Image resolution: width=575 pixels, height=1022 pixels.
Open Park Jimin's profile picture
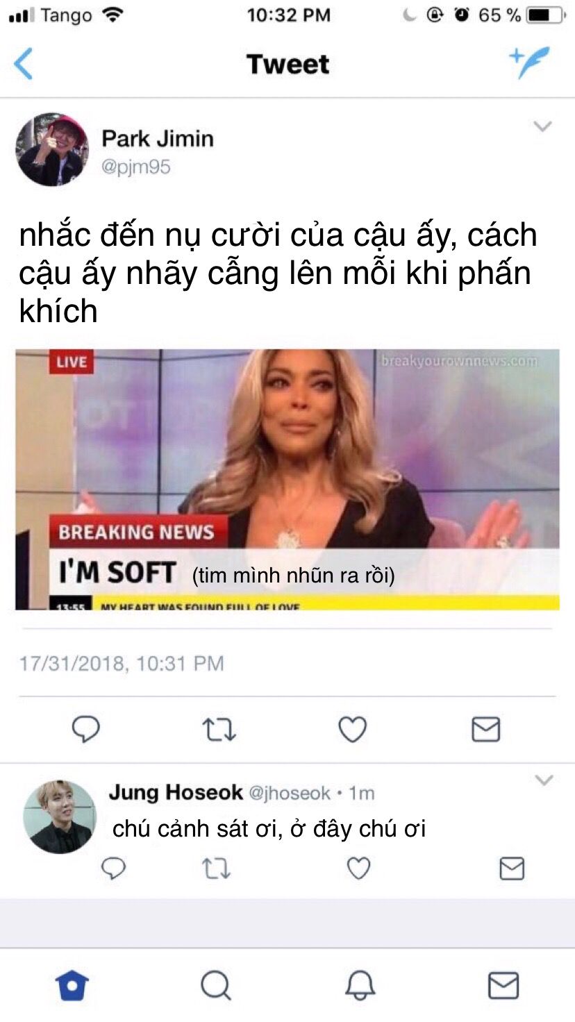click(52, 149)
